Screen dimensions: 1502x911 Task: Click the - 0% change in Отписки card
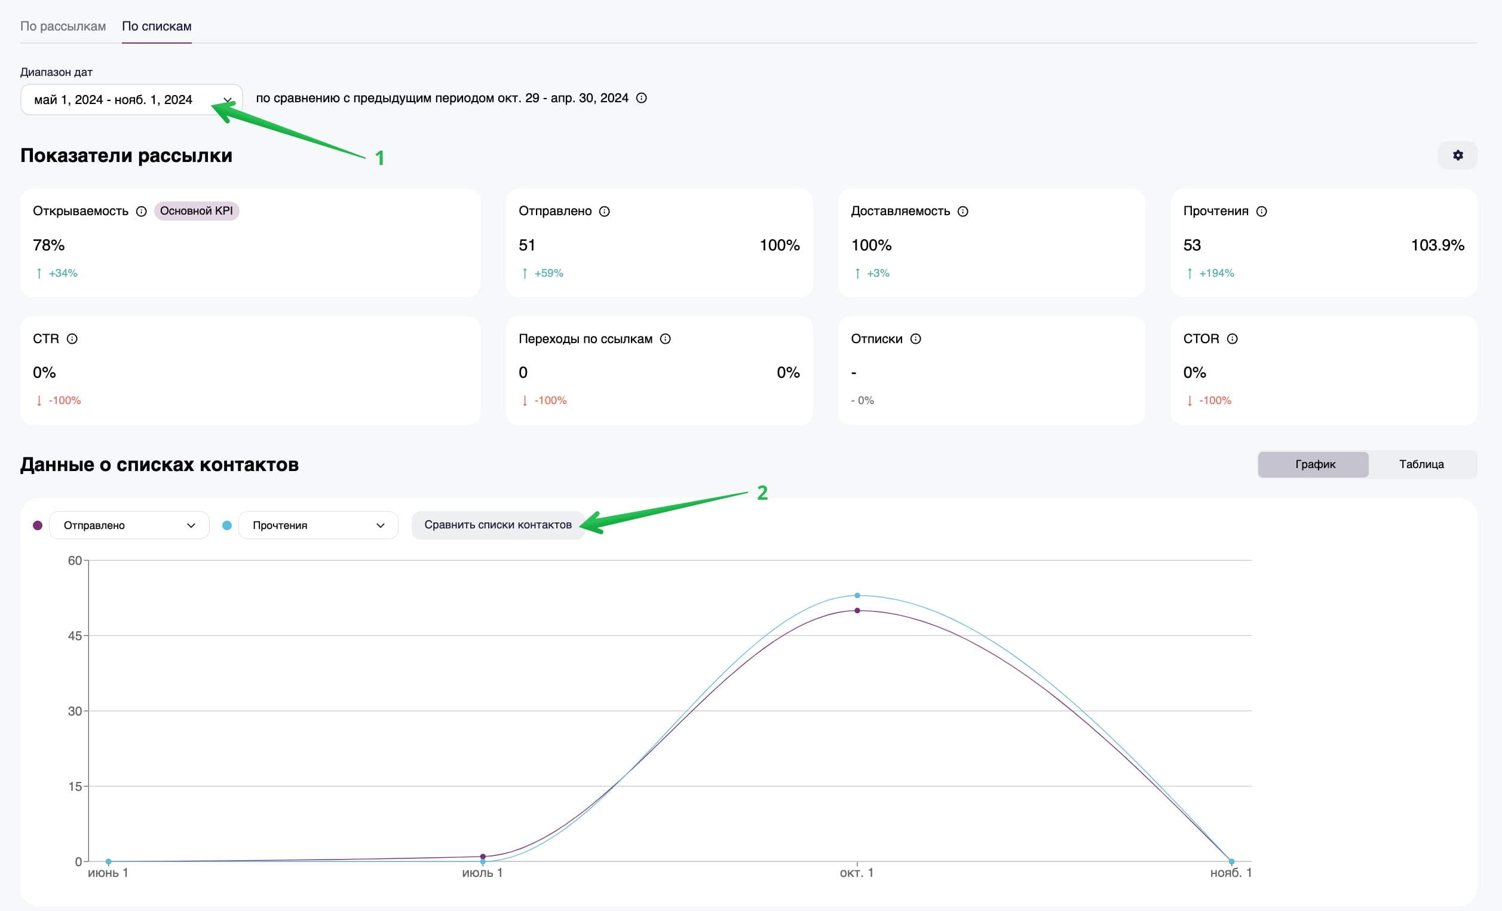[x=863, y=401]
